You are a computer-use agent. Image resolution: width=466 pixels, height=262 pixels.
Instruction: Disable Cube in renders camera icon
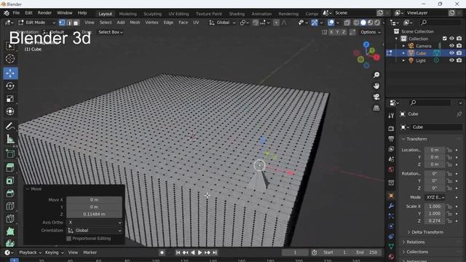[459, 53]
